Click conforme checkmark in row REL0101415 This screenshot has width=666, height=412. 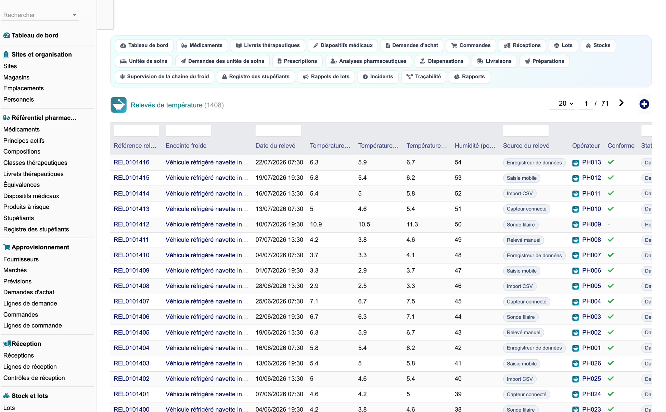pyautogui.click(x=611, y=178)
